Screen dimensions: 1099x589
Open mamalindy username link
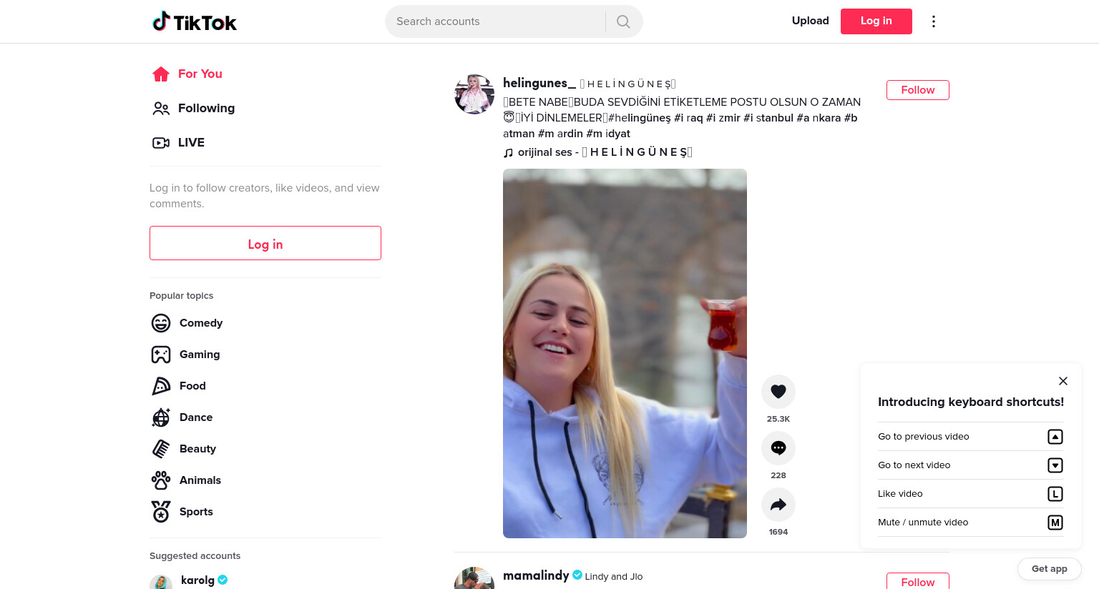tap(536, 575)
